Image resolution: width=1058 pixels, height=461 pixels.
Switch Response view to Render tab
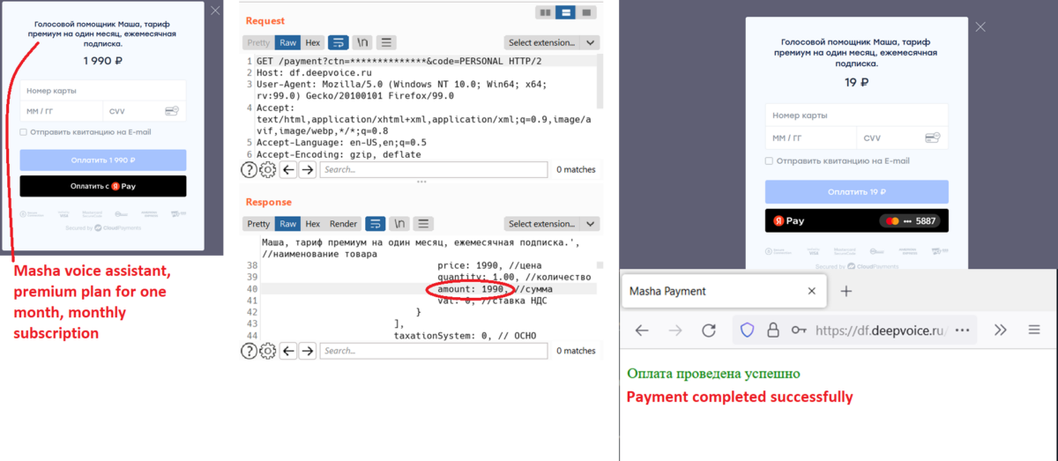tap(344, 224)
